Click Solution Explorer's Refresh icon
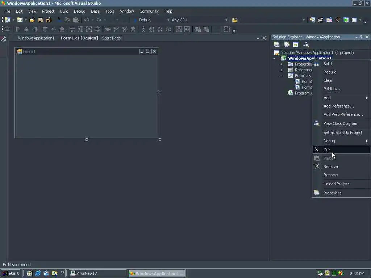This screenshot has width=371, height=278. [x=295, y=45]
